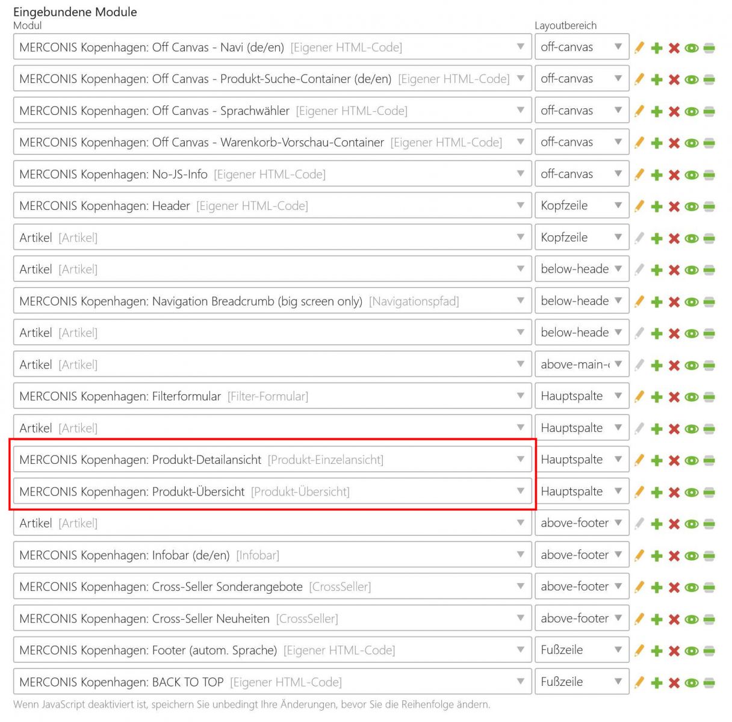Open layout dropdown for the No-JS-Info row
Screen dimensions: 732x722
(x=582, y=174)
